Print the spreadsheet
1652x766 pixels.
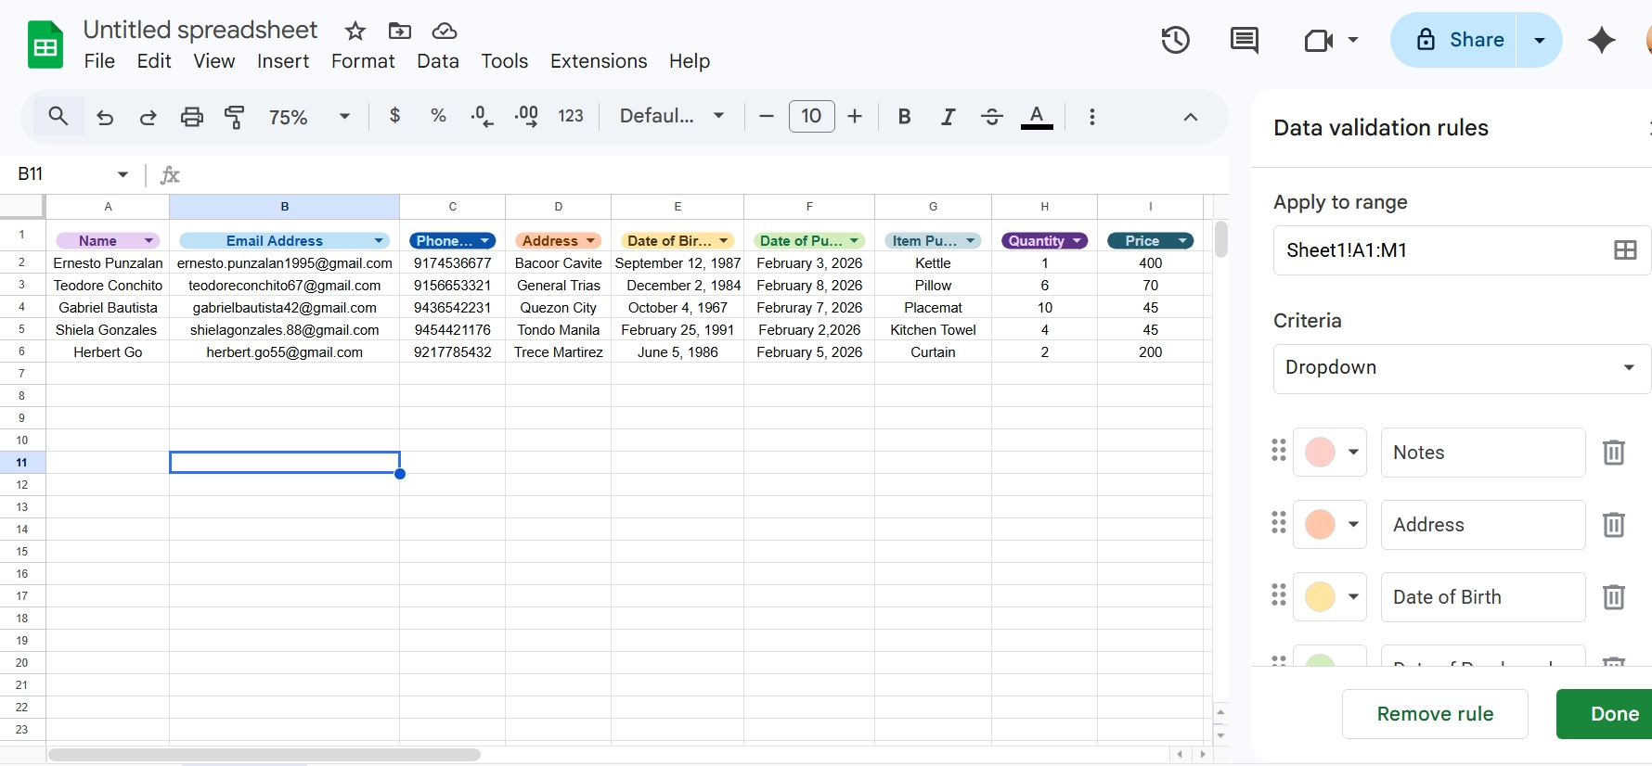(x=191, y=117)
